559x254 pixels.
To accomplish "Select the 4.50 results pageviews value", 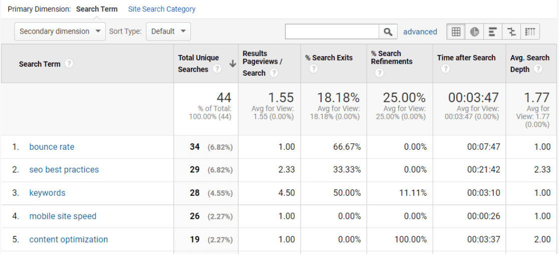I will click(x=286, y=193).
